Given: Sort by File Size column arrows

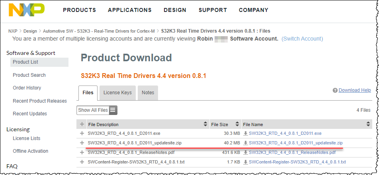Looking at the screenshot, I should 237,124.
